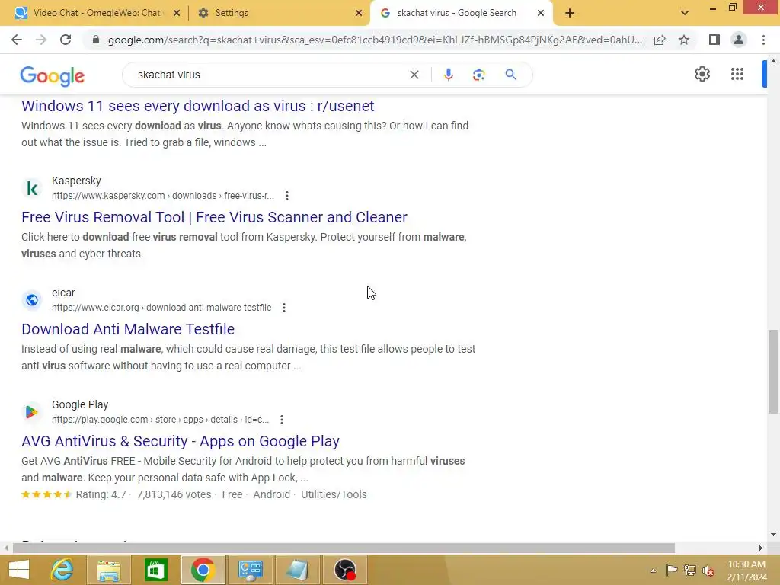The height and width of the screenshot is (585, 780).
Task: Open Action Center flag icon
Action: (672, 570)
